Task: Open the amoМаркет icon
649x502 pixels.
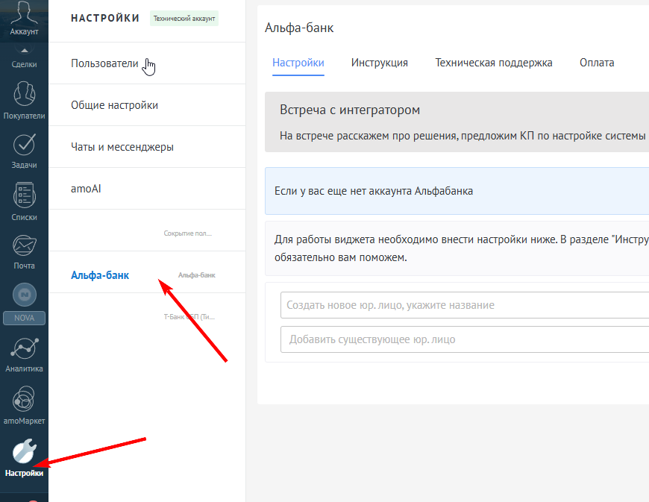Action: coord(24,401)
